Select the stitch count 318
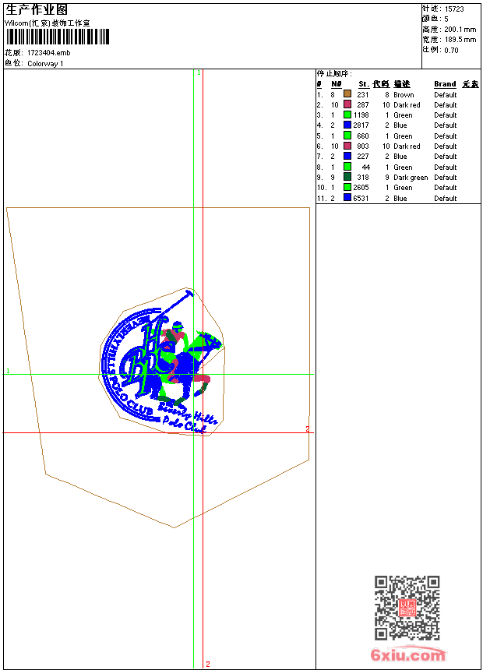The width and height of the screenshot is (483, 670). (x=363, y=178)
